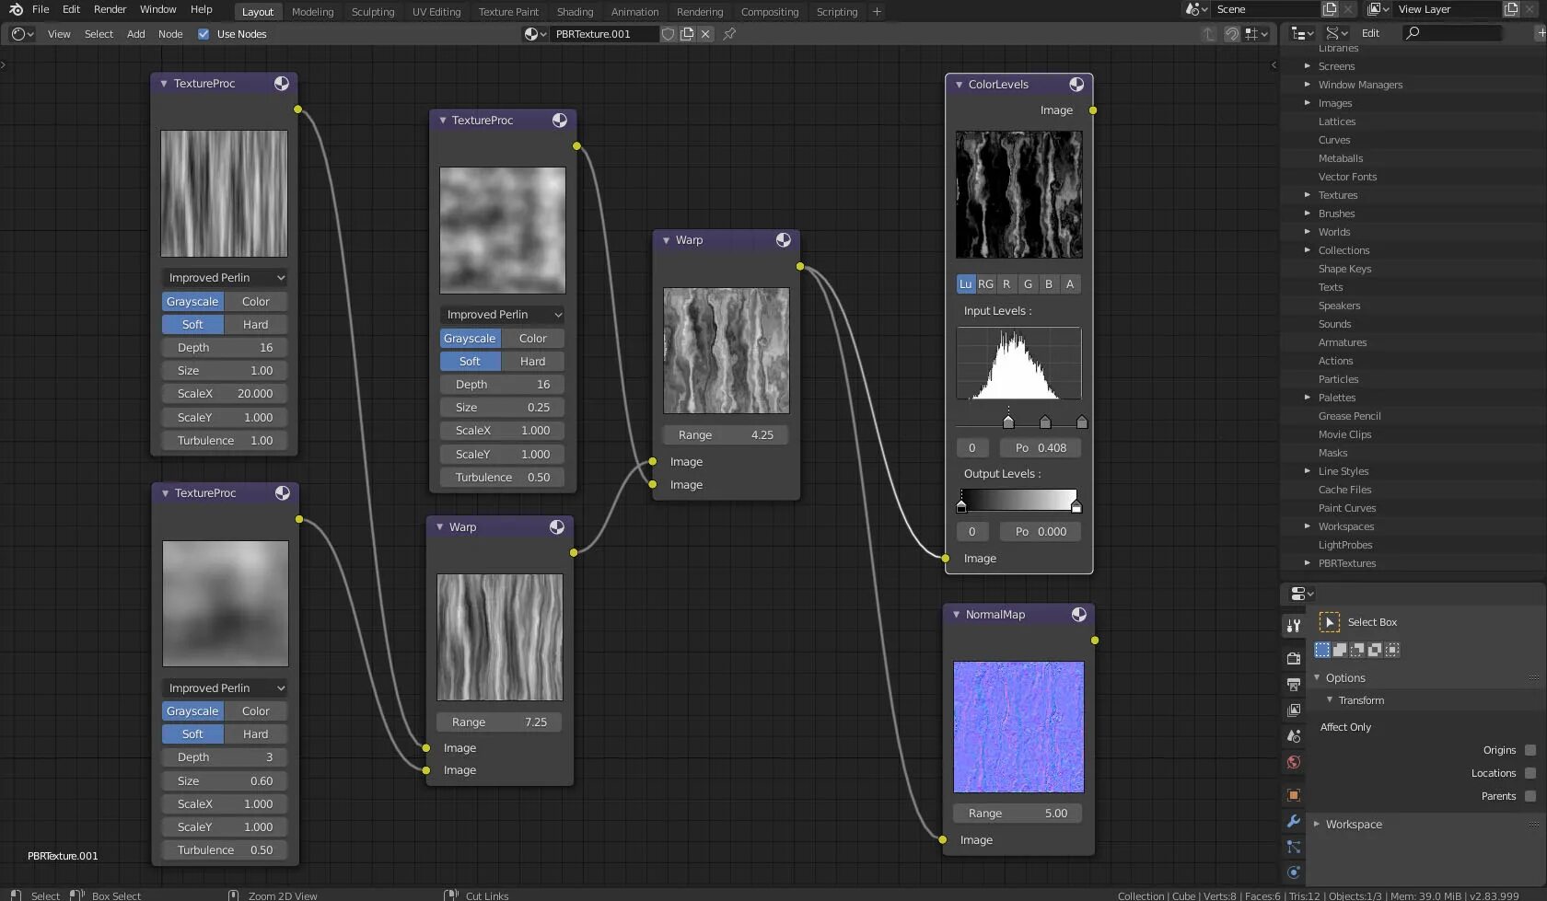
Task: Open the editor type selector in node editor
Action: pyautogui.click(x=23, y=34)
